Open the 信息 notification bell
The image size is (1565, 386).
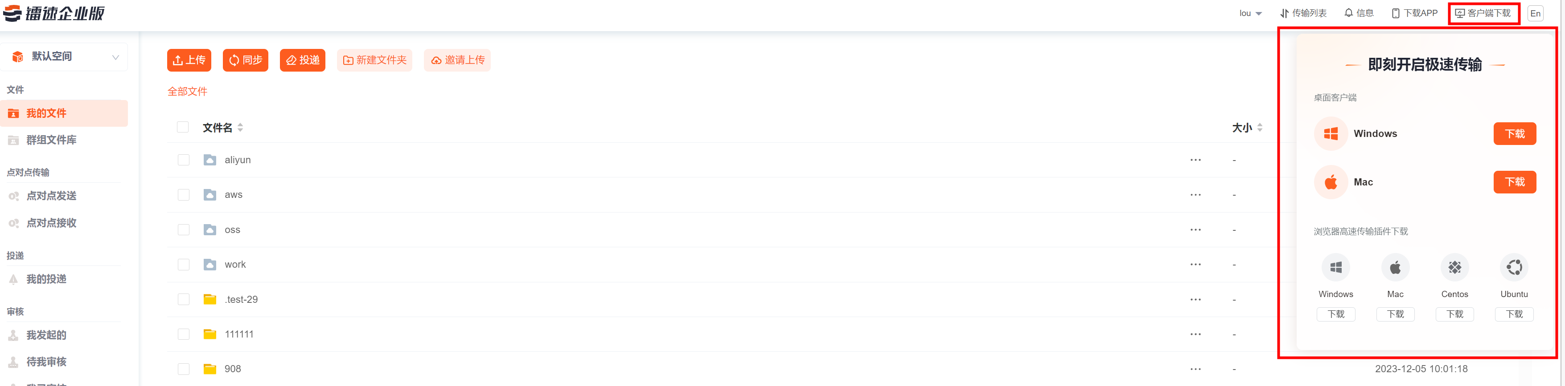click(x=1359, y=13)
